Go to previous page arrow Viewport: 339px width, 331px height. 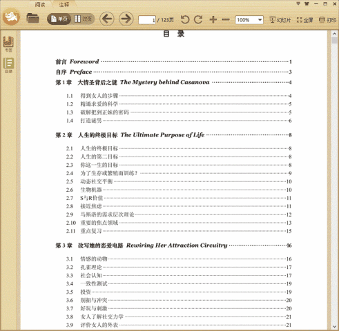pyautogui.click(x=107, y=19)
